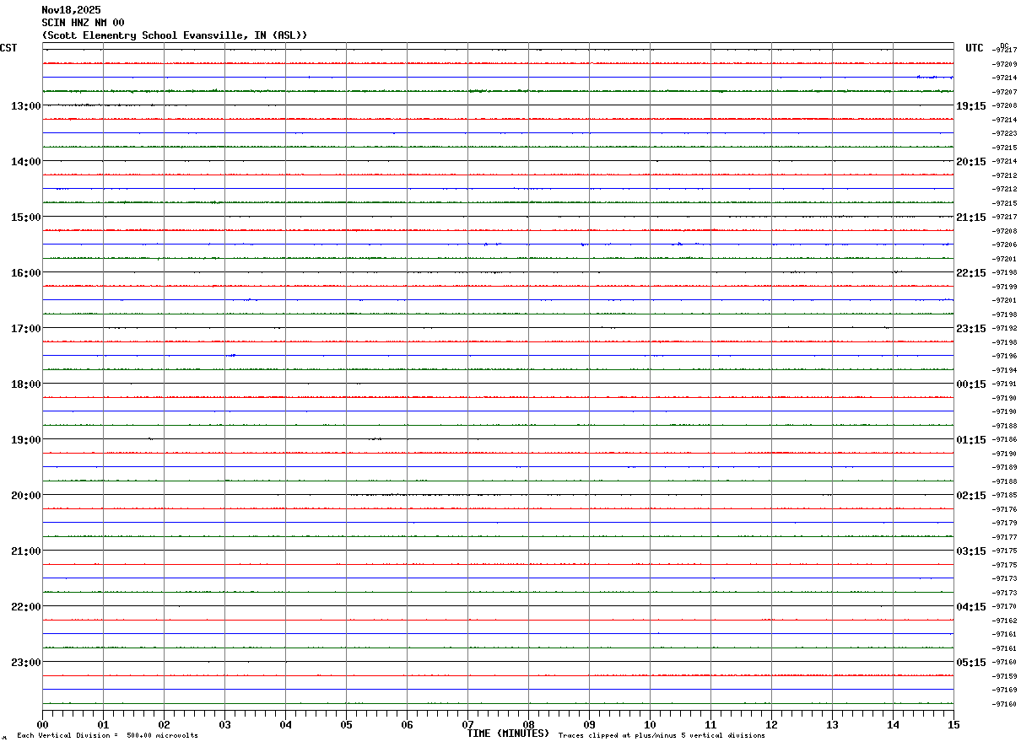This screenshot has width=1021, height=747.
Task: Click the DC offset value -97170
Action: (x=1004, y=606)
